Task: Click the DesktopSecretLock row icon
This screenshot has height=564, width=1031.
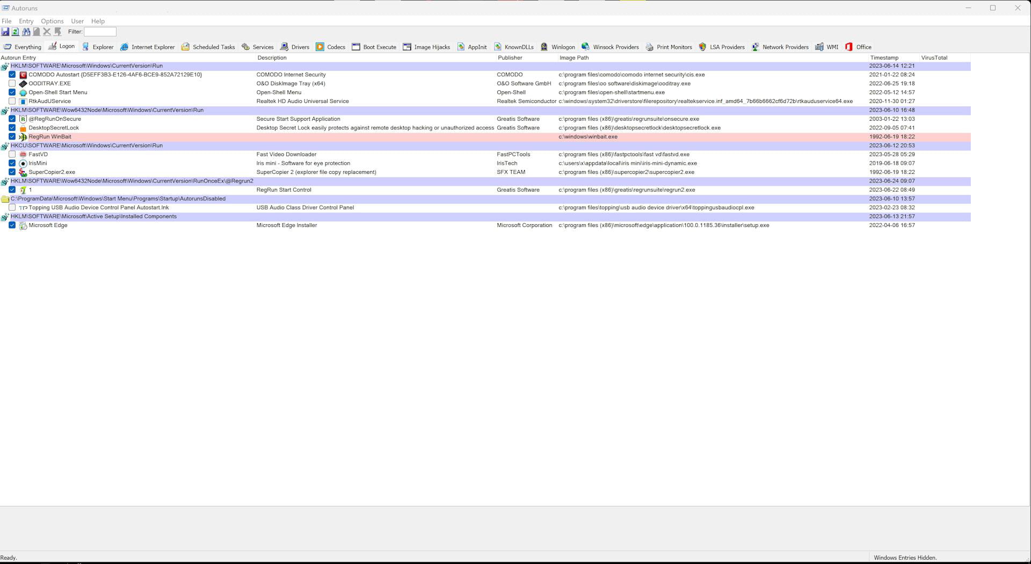Action: pos(23,128)
